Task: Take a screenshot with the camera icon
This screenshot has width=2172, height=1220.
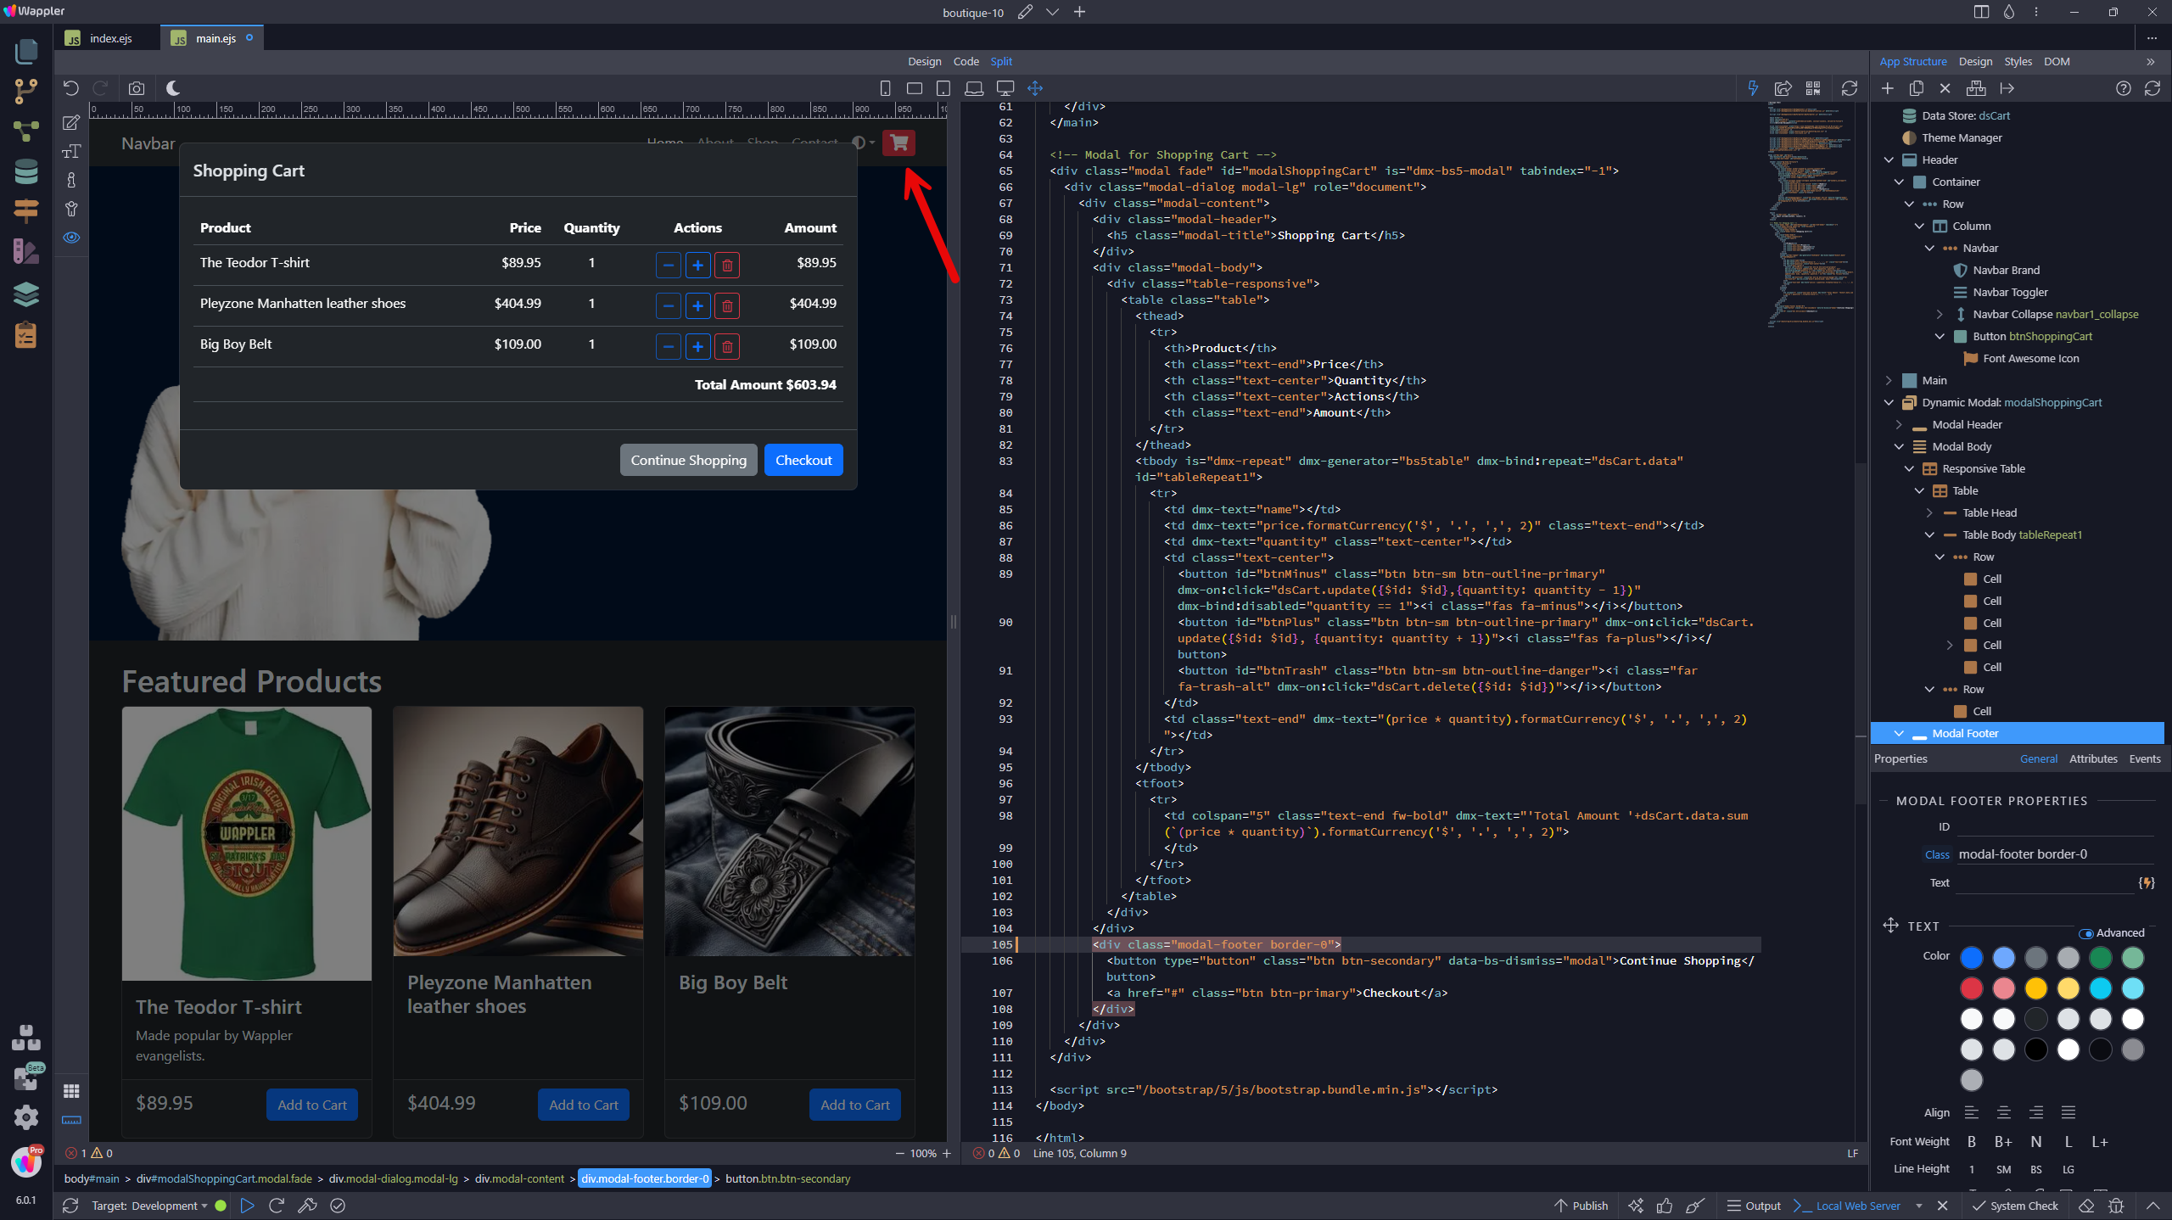Action: click(x=137, y=88)
